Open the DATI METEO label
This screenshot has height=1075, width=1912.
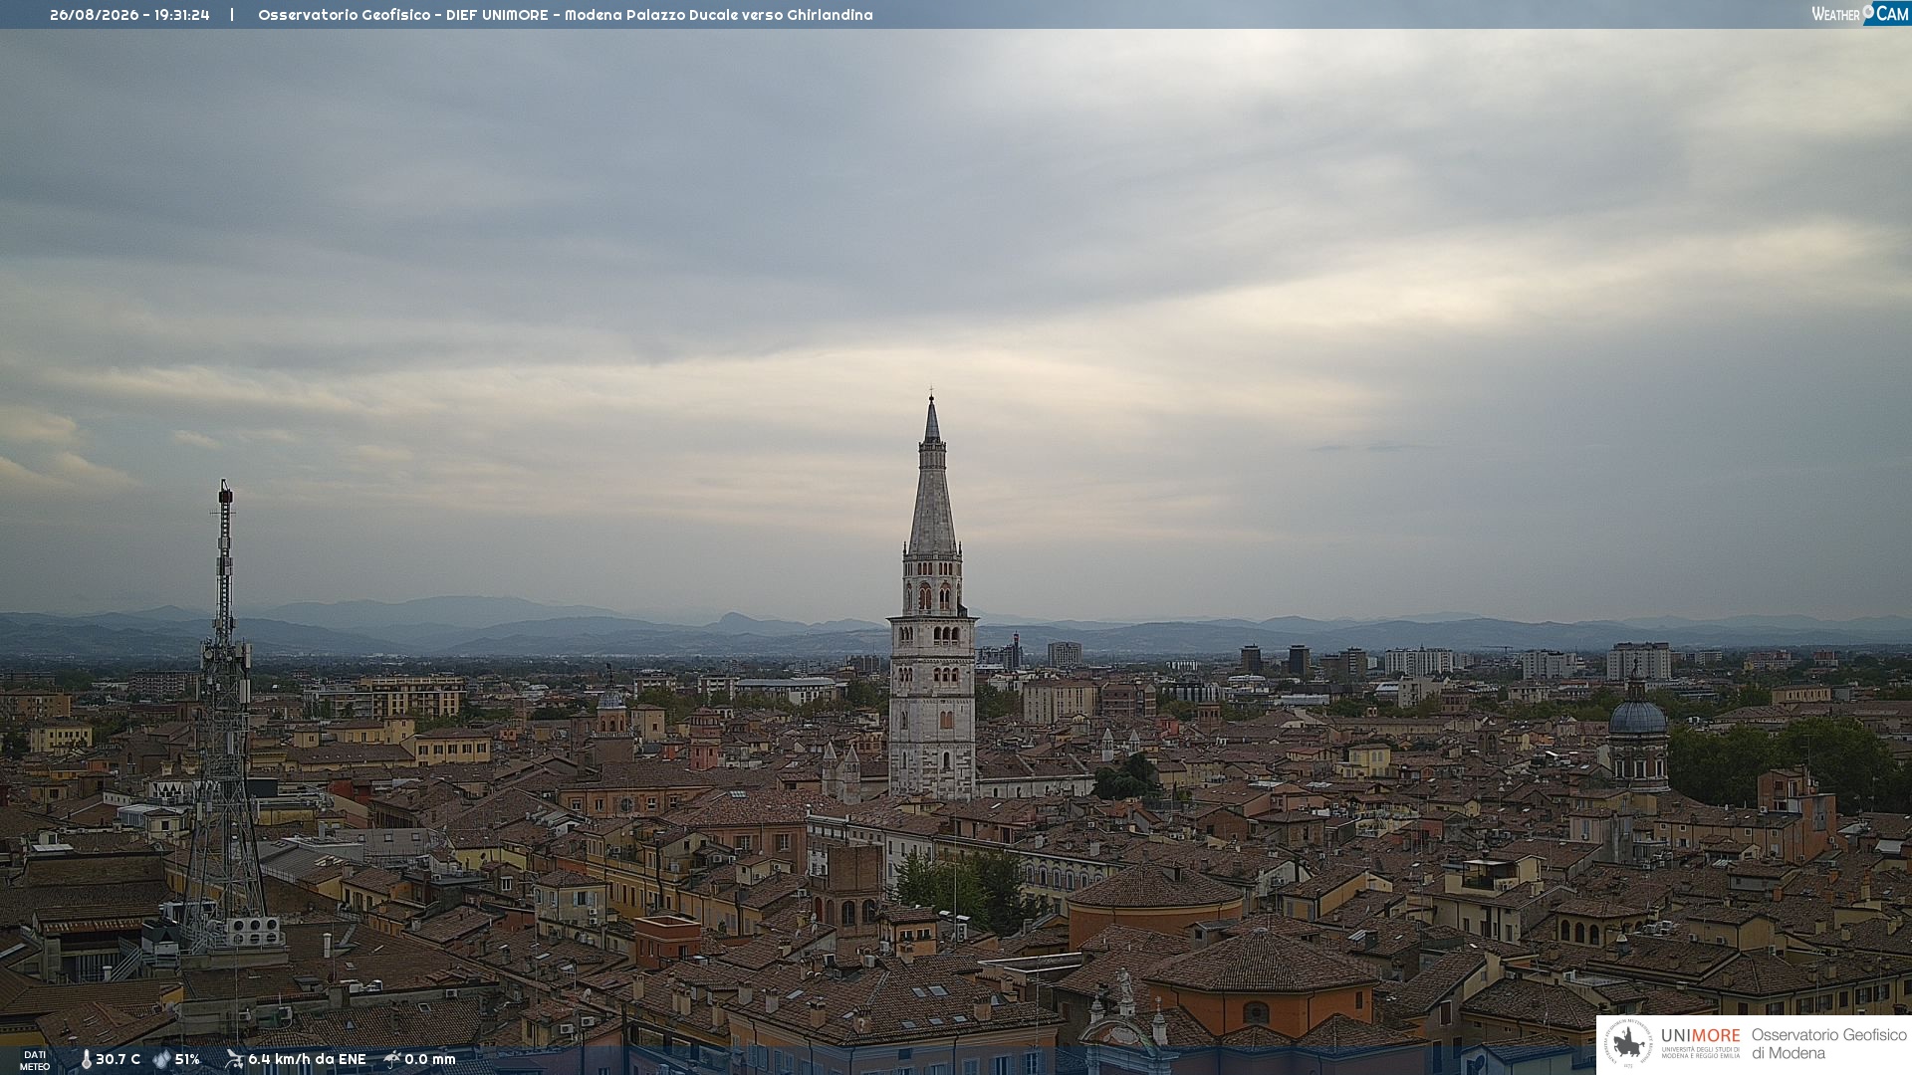(35, 1060)
